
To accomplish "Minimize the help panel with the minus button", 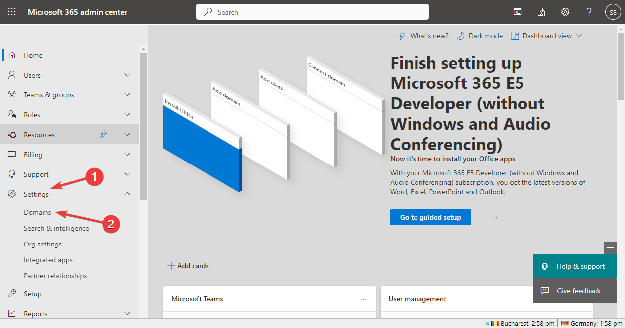I will [611, 248].
